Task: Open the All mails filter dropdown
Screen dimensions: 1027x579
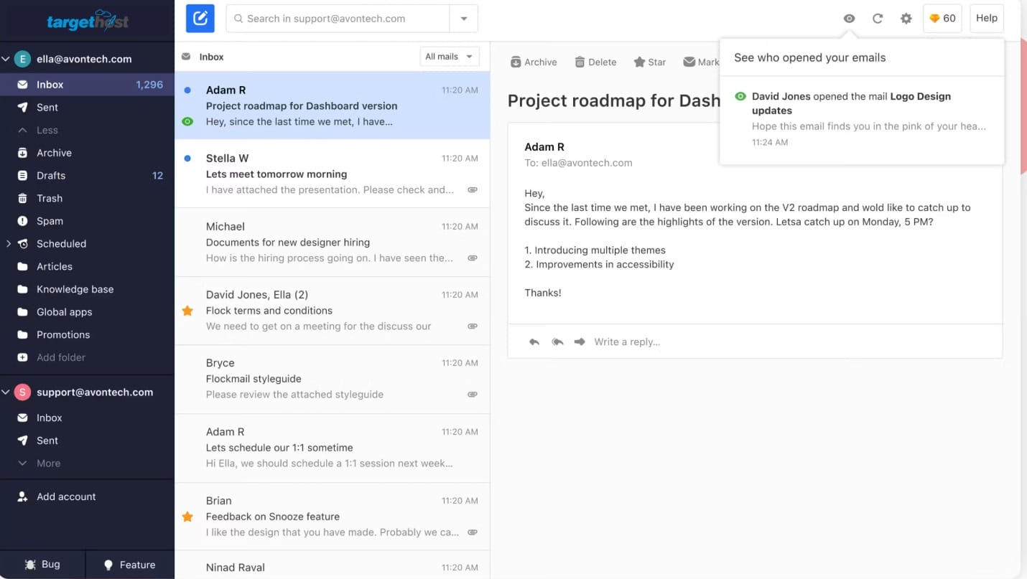Action: 450,57
